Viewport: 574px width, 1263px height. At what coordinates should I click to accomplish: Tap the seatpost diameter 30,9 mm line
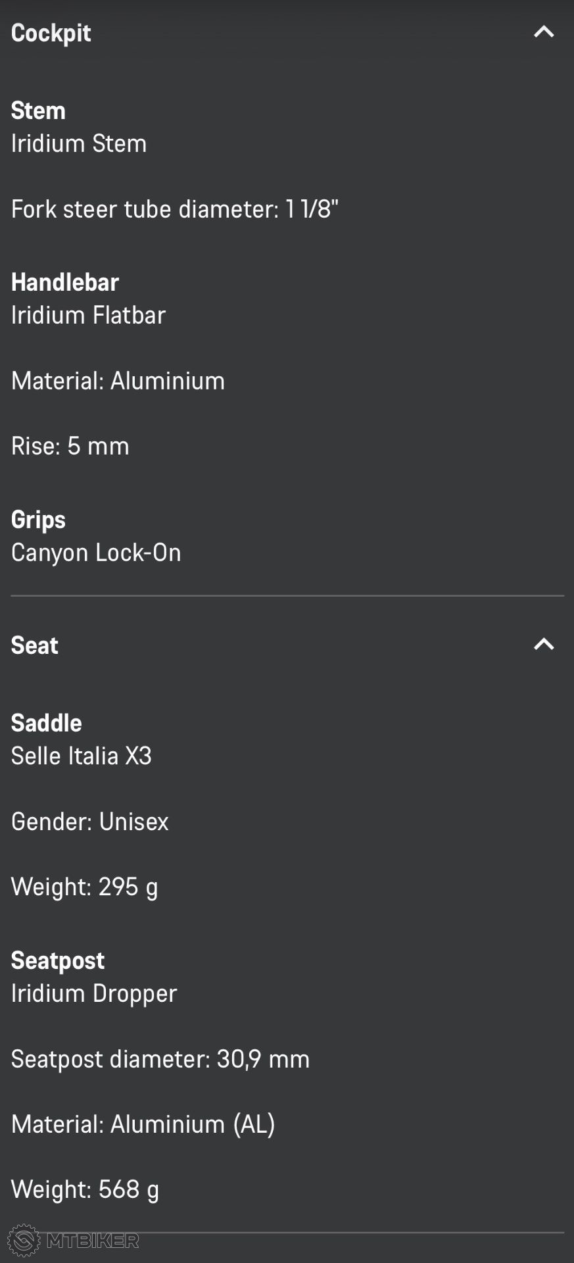click(x=160, y=1059)
